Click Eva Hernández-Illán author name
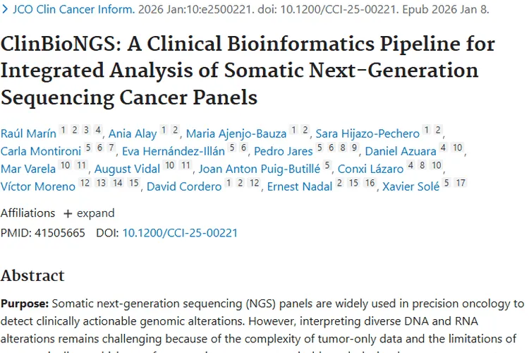529x353 pixels. [x=174, y=151]
